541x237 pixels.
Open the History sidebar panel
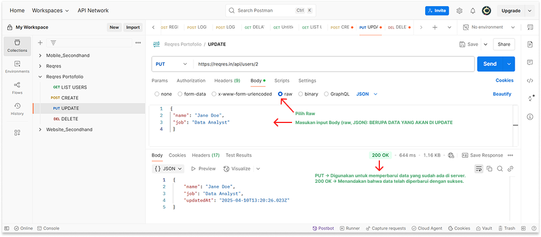tap(17, 108)
